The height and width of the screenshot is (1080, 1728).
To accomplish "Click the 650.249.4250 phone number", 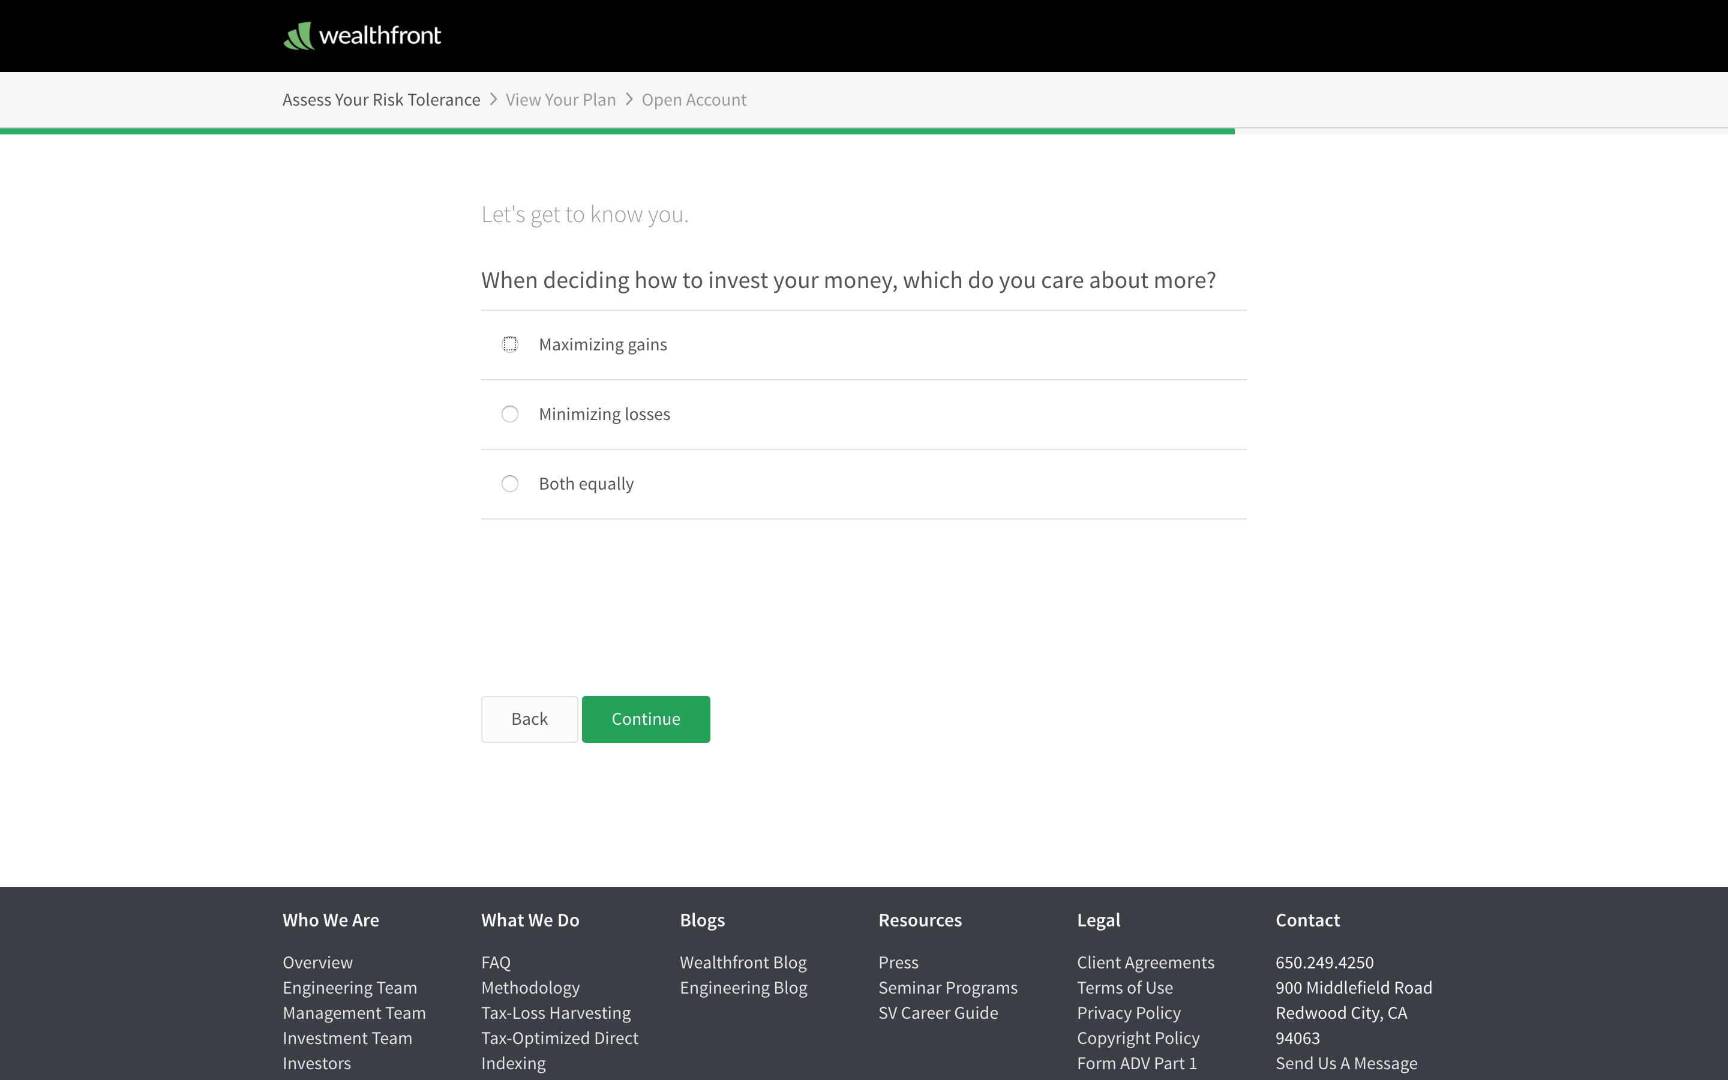I will (1325, 962).
